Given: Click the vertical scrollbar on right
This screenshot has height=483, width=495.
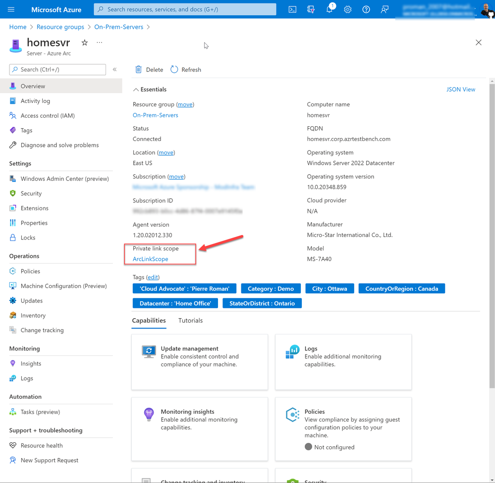Looking at the screenshot, I should [x=492, y=237].
